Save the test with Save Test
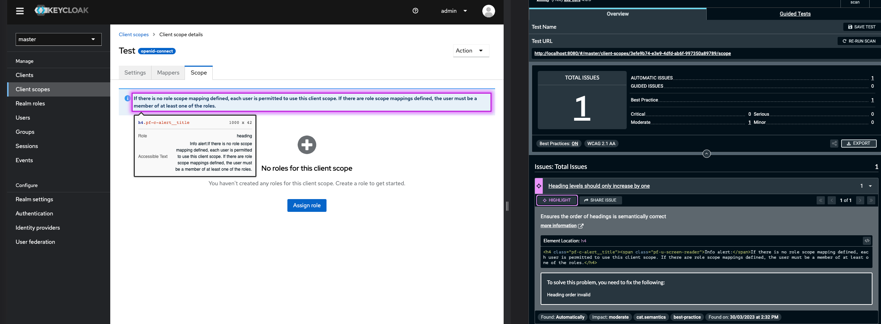 tap(861, 27)
